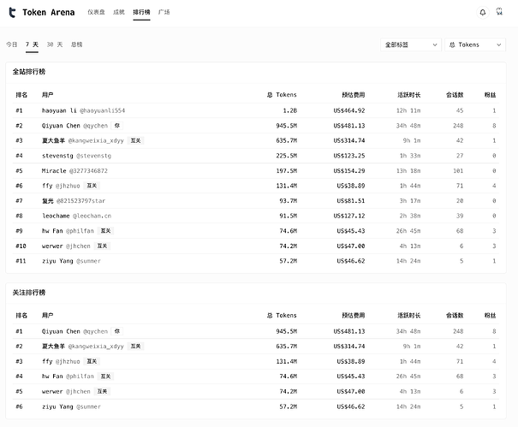Open leochame user profile
Image resolution: width=518 pixels, height=427 pixels.
point(76,216)
